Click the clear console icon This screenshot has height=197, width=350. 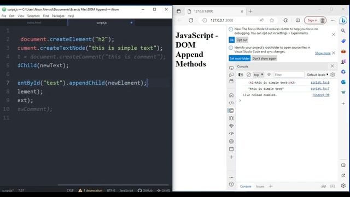click(x=248, y=75)
